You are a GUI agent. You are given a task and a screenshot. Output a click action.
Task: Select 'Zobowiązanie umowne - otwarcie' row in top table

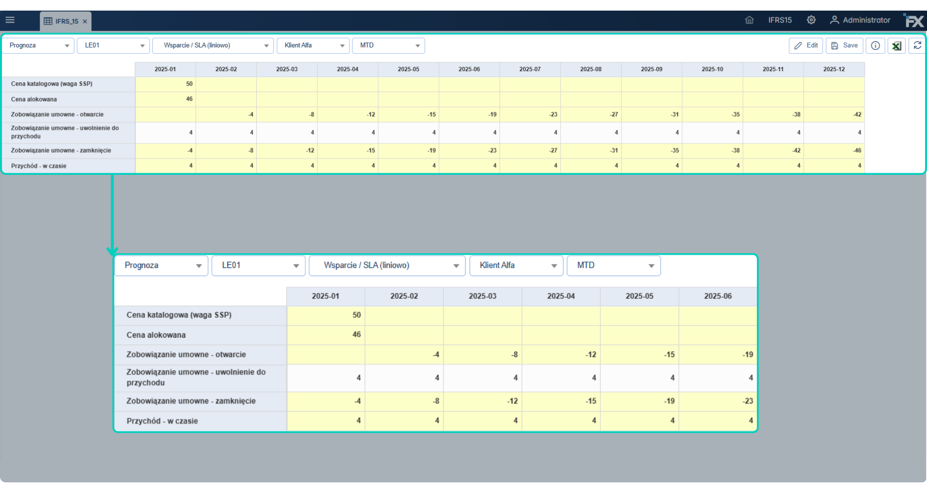[68, 115]
